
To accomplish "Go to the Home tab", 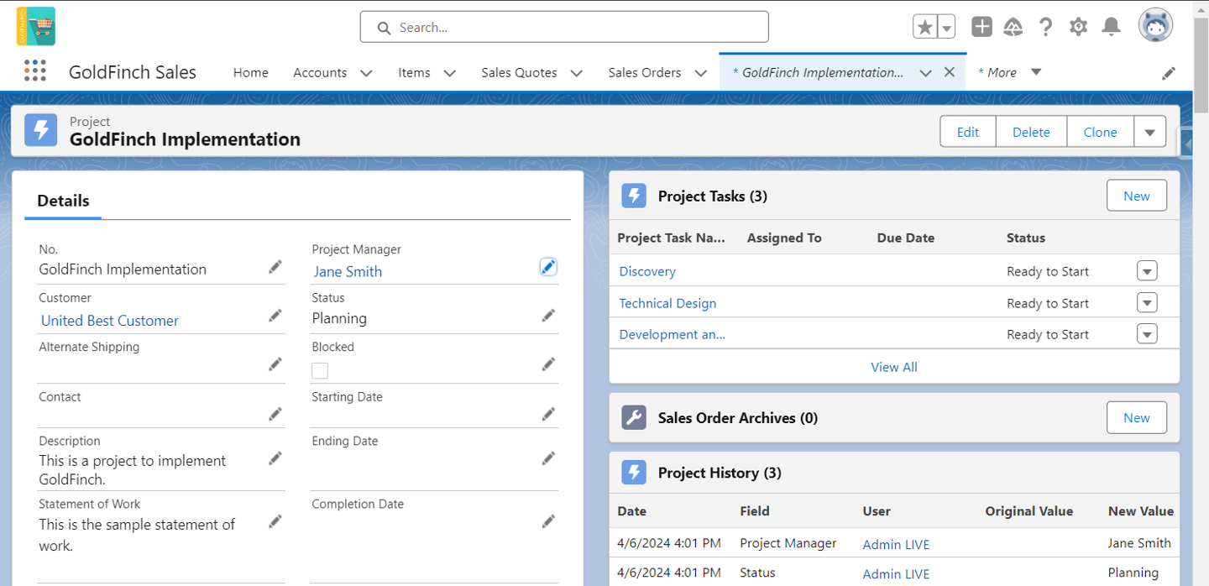I will coord(251,72).
